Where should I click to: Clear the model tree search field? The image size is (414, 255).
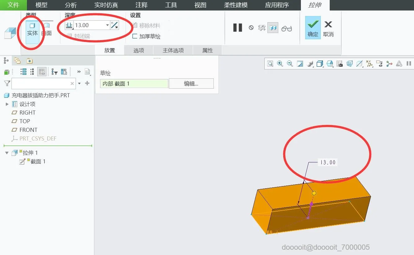[x=72, y=83]
